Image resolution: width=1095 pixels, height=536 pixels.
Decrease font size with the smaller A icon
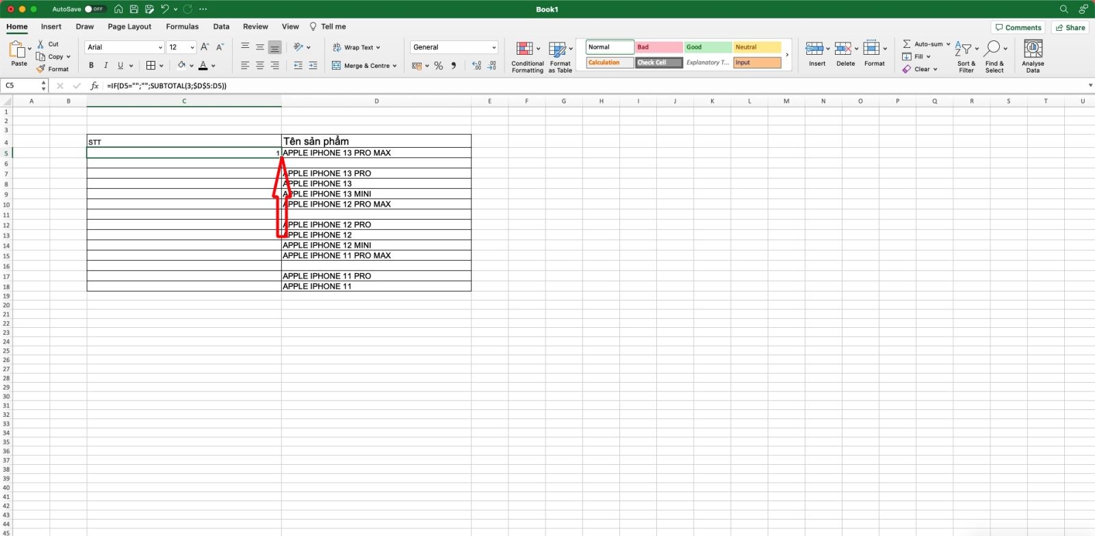pos(220,47)
